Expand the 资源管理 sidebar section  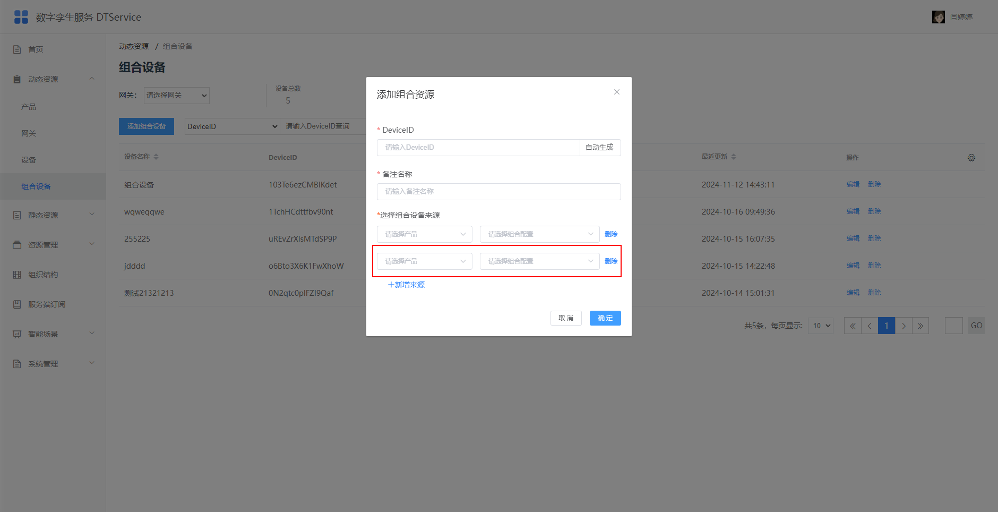coord(53,245)
